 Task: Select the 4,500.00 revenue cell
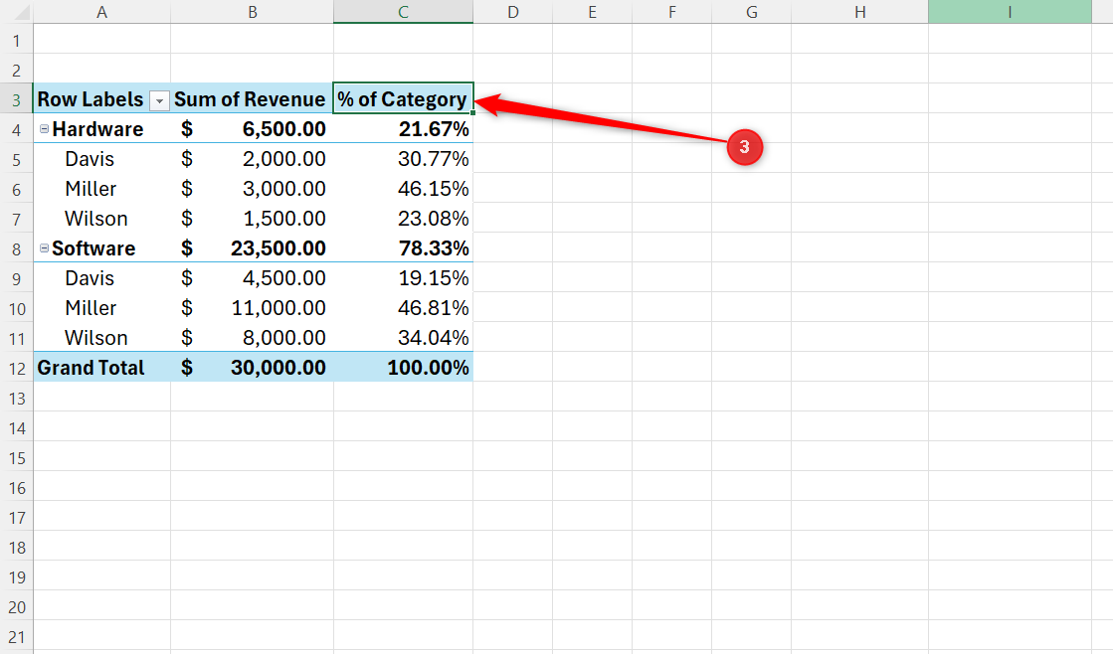pyautogui.click(x=252, y=278)
